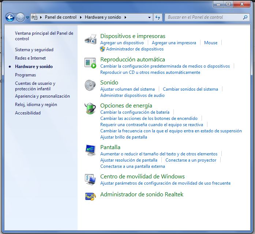Image resolution: width=255 pixels, height=234 pixels.
Task: Open Administrador de dispositivos
Action: [x=135, y=49]
